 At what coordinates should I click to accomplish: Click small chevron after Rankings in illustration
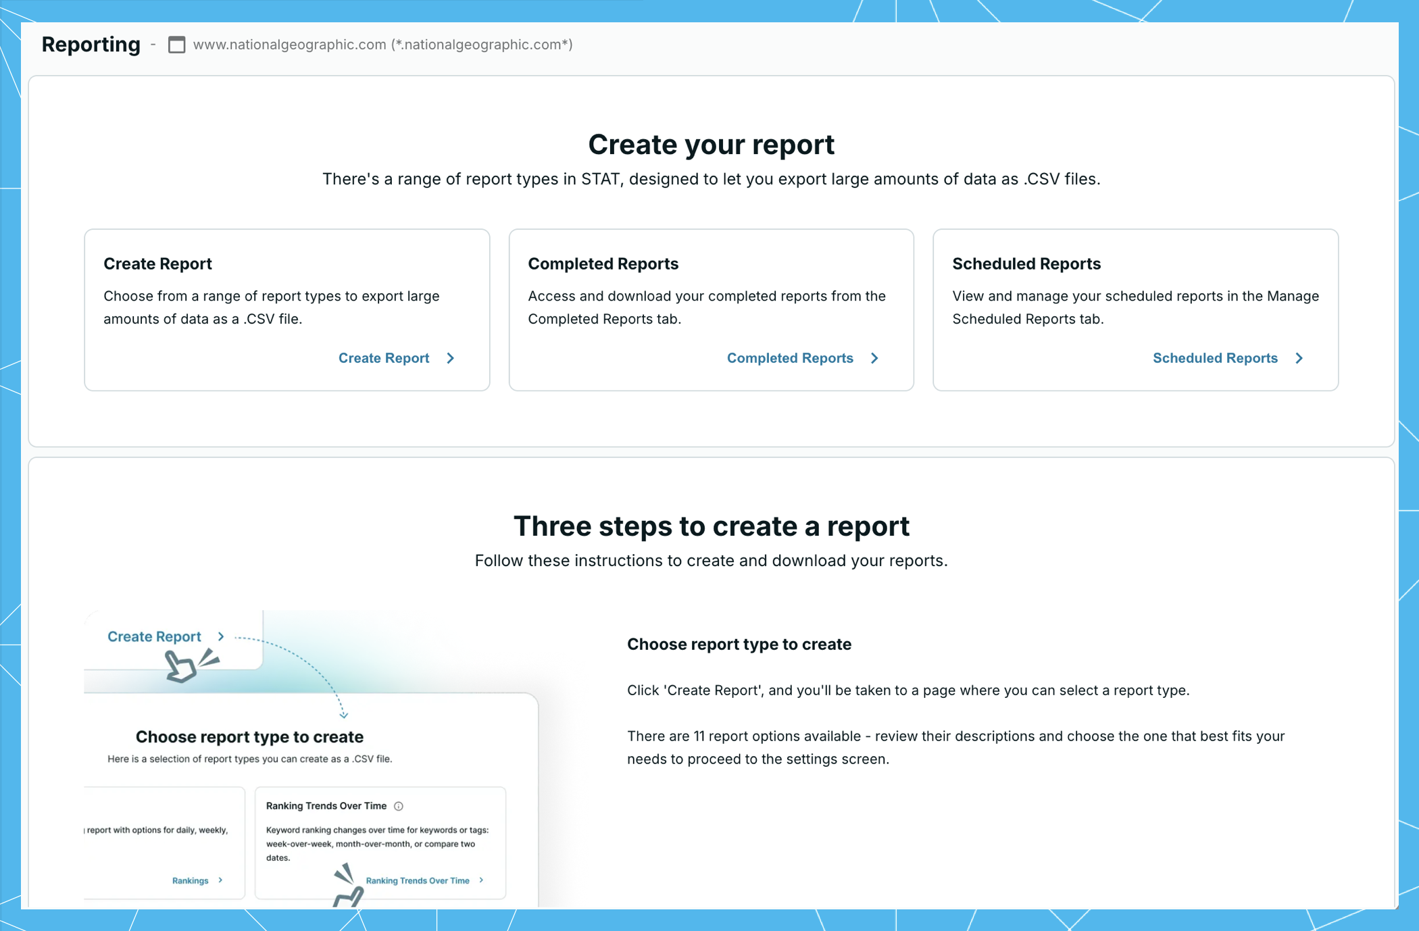(x=220, y=880)
